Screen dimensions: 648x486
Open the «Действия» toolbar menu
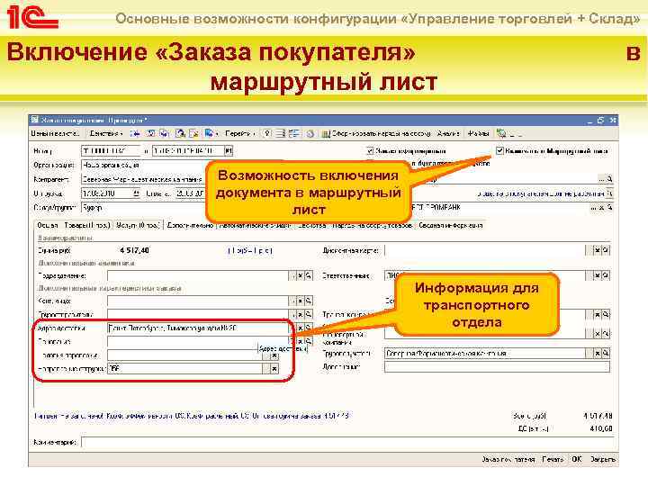[x=106, y=133]
